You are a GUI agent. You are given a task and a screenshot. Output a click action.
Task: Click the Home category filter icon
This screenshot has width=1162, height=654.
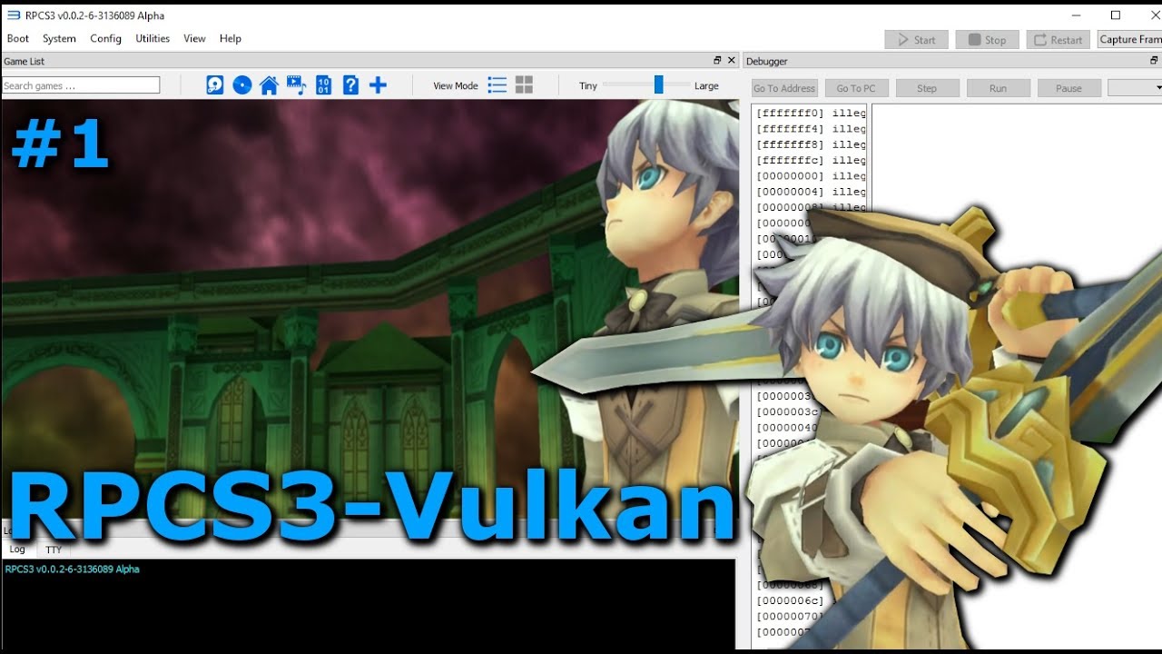[x=269, y=85]
